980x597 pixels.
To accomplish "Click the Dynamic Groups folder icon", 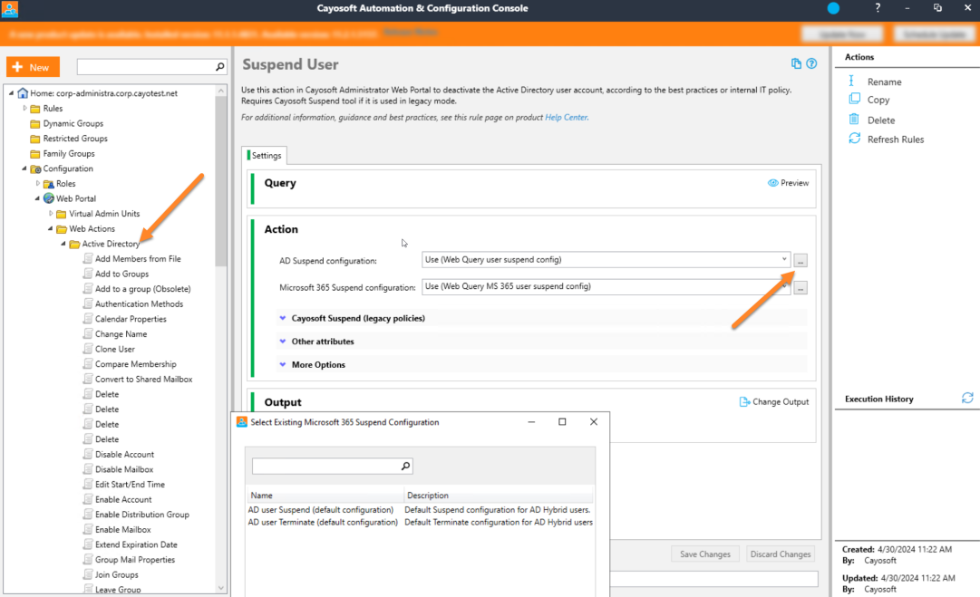I will click(35, 123).
